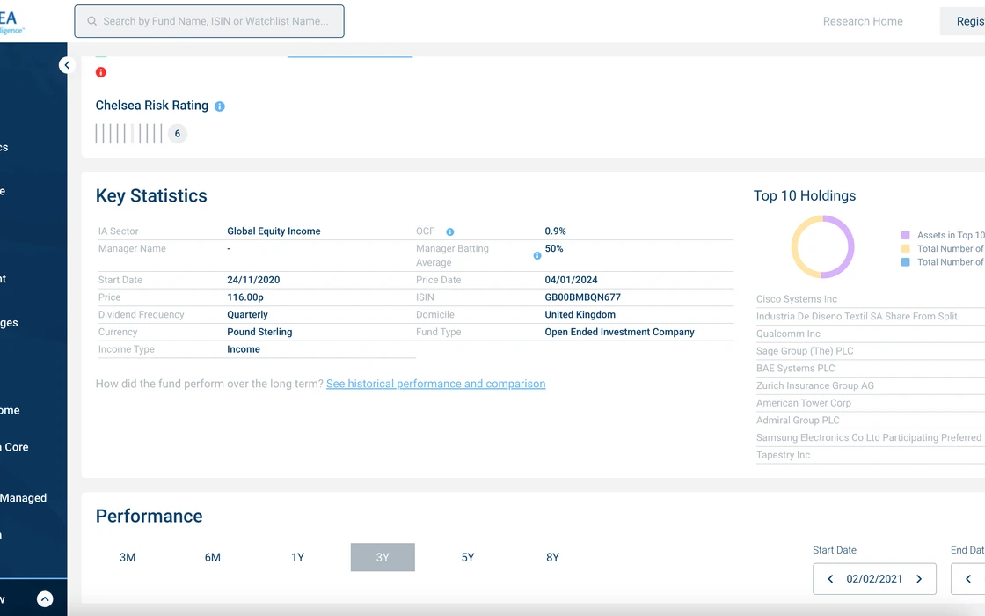Click the Top 10 Holdings donut chart
985x616 pixels.
coord(822,247)
